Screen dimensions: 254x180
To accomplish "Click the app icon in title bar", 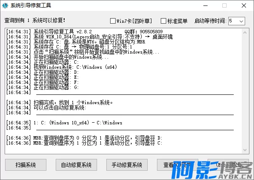I will click(x=5, y=5).
